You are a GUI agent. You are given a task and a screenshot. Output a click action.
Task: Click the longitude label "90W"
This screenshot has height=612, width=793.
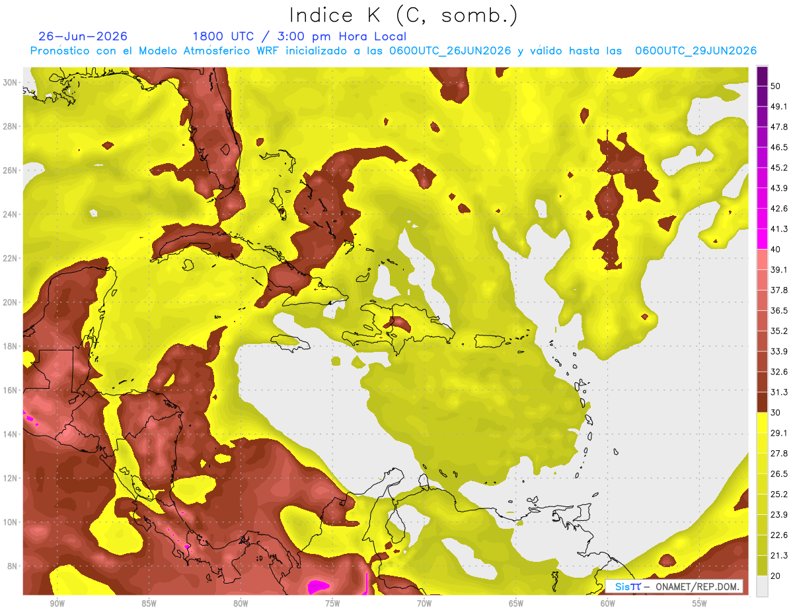tap(57, 603)
